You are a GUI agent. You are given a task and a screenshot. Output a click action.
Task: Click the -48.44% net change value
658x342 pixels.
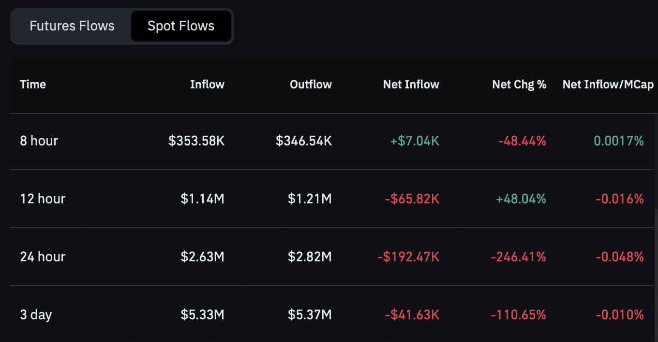522,141
